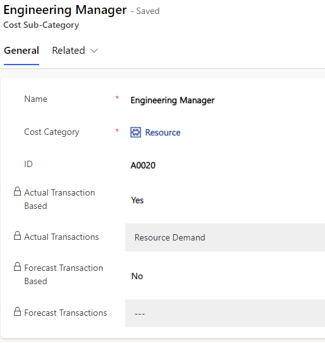
Task: Click the ID field value A0020
Action: 143,165
